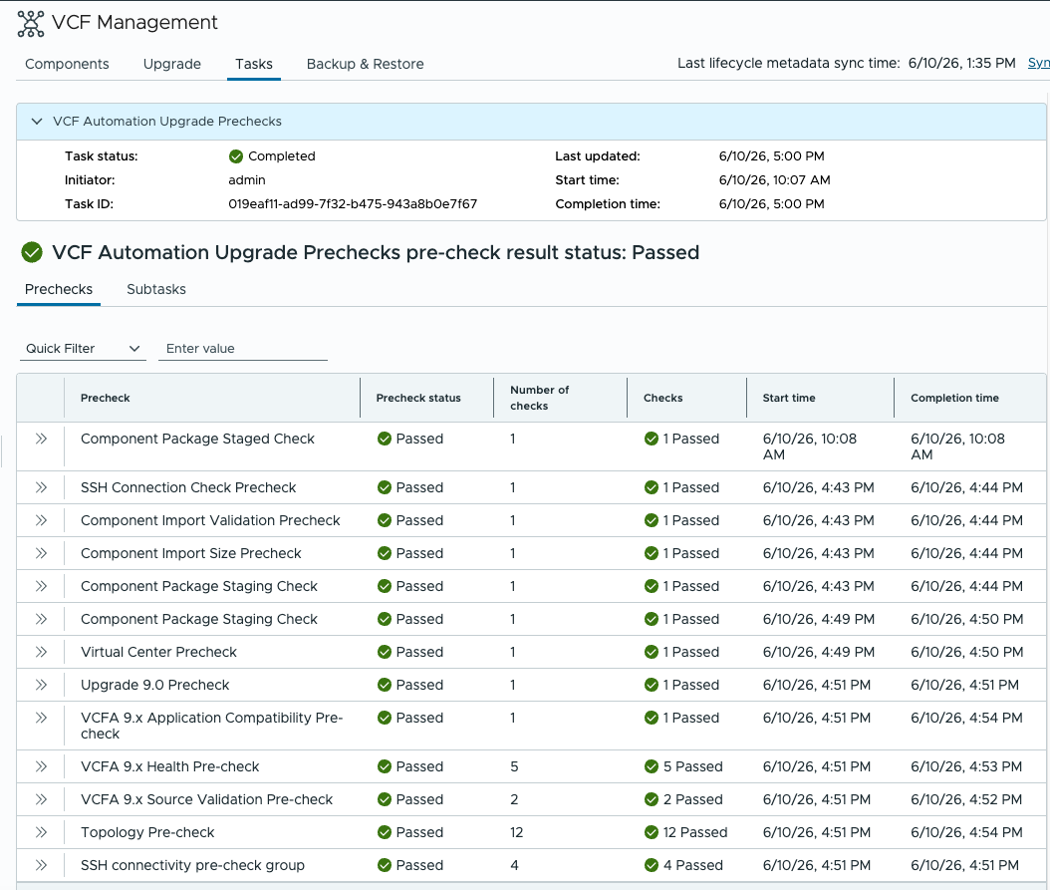Click the 6/10/26, 4:52 PM completion time cell
Viewport: 1050px width, 890px height.
966,799
